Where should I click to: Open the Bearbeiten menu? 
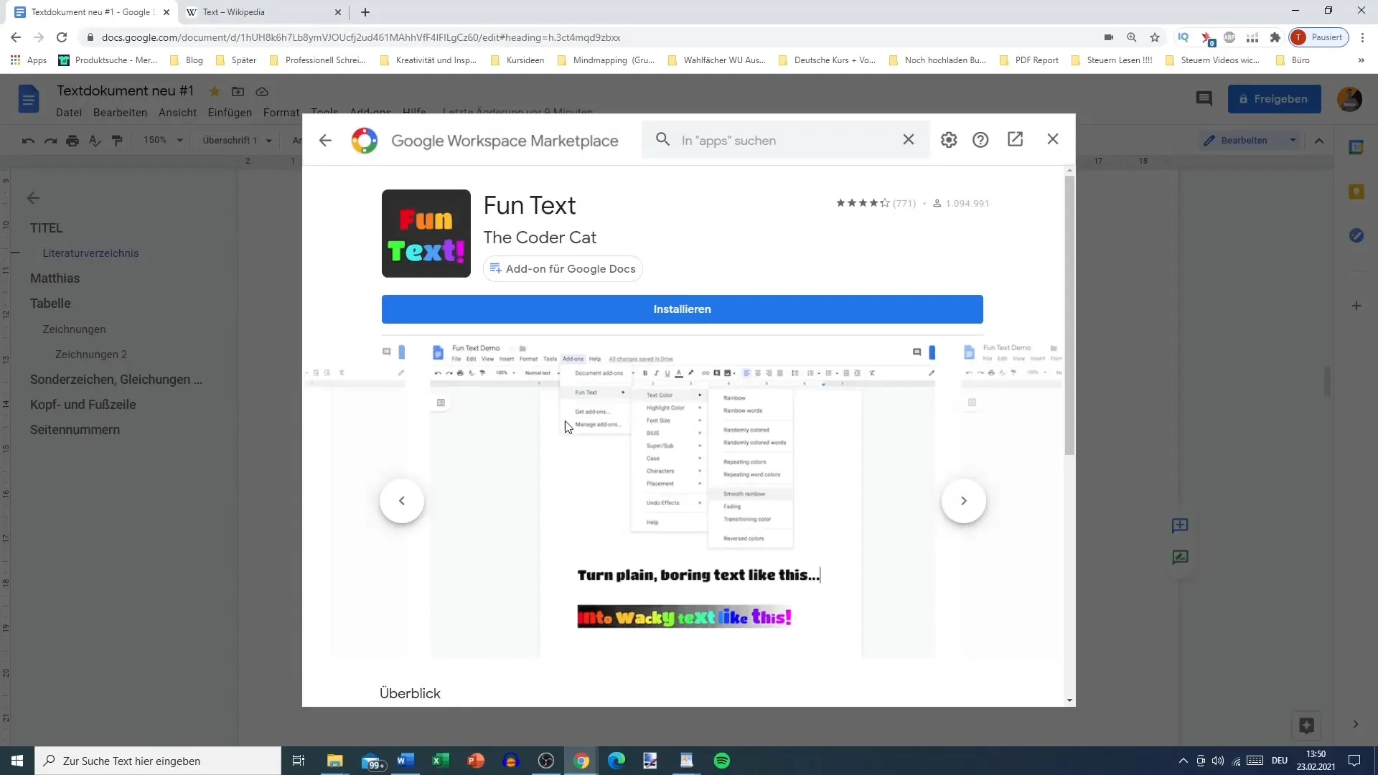click(x=120, y=113)
